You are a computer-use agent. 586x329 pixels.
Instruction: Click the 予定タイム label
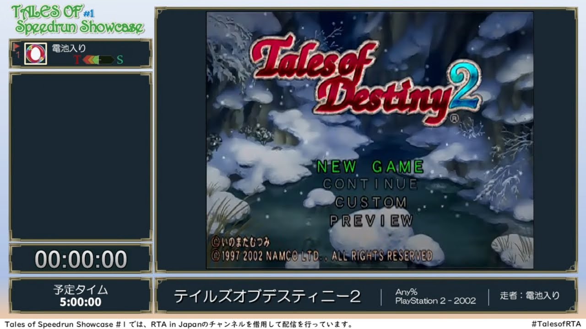(81, 290)
